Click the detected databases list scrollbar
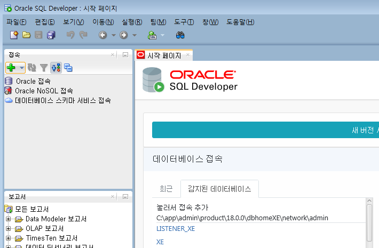This screenshot has height=248, width=379. [369, 222]
